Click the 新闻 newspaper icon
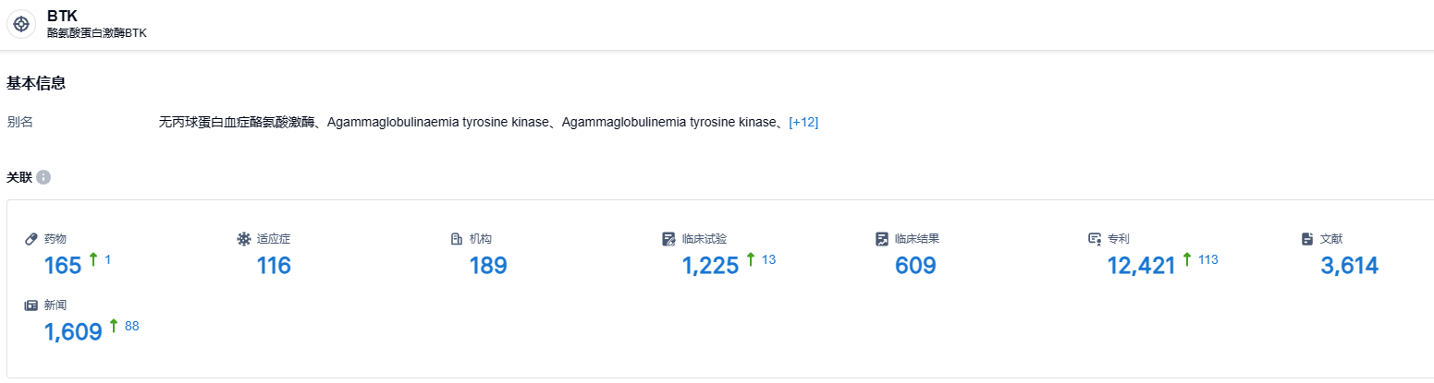Screen dimensions: 1434x383 coord(31,305)
